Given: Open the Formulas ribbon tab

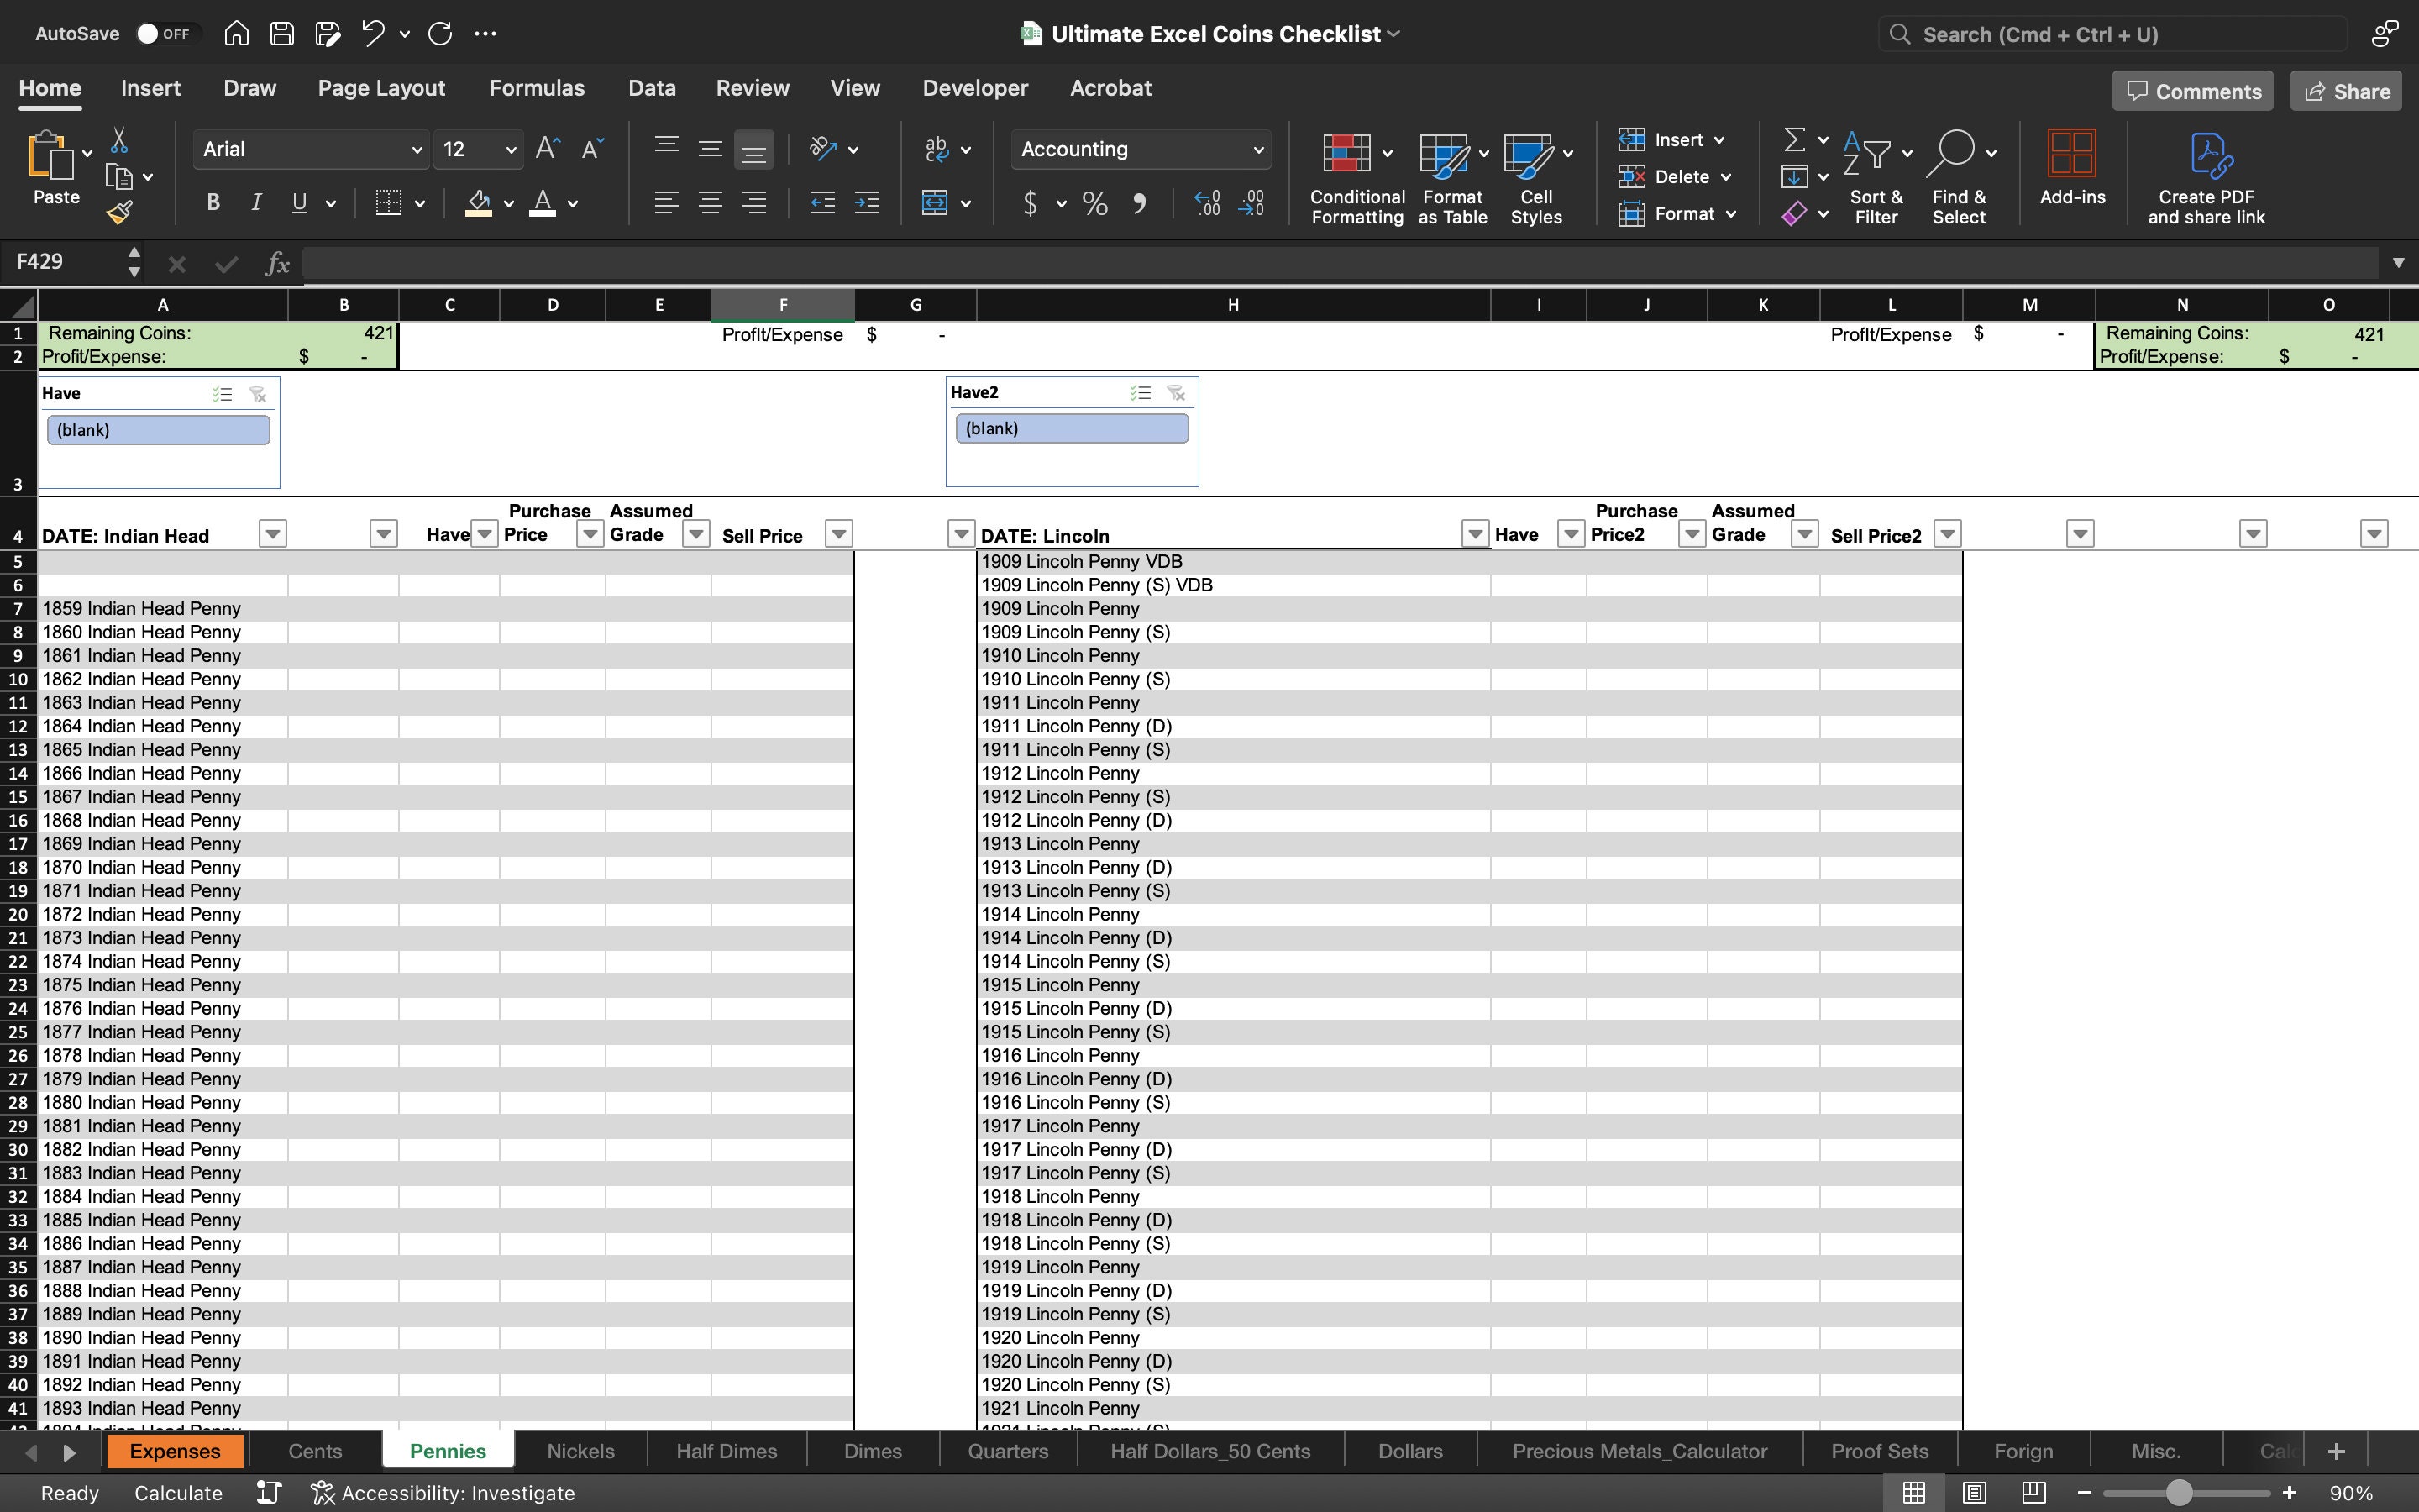Looking at the screenshot, I should click(537, 88).
